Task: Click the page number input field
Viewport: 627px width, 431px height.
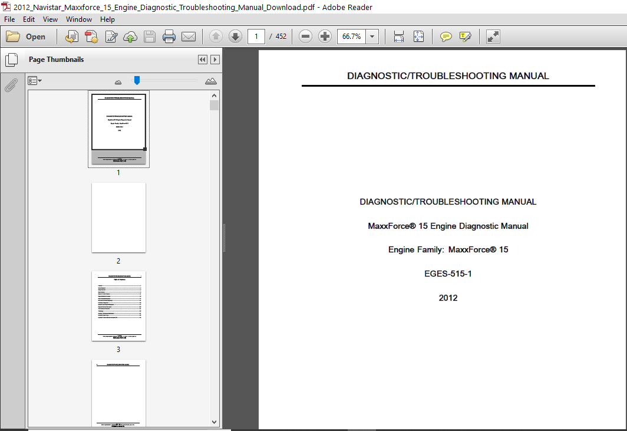Action: [x=256, y=37]
